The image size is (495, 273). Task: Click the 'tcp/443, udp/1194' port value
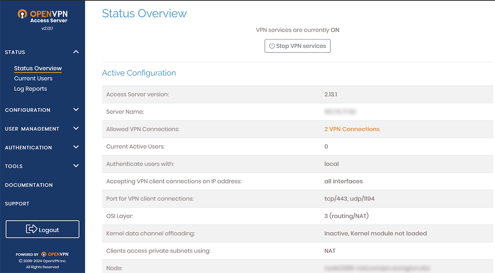coord(349,199)
